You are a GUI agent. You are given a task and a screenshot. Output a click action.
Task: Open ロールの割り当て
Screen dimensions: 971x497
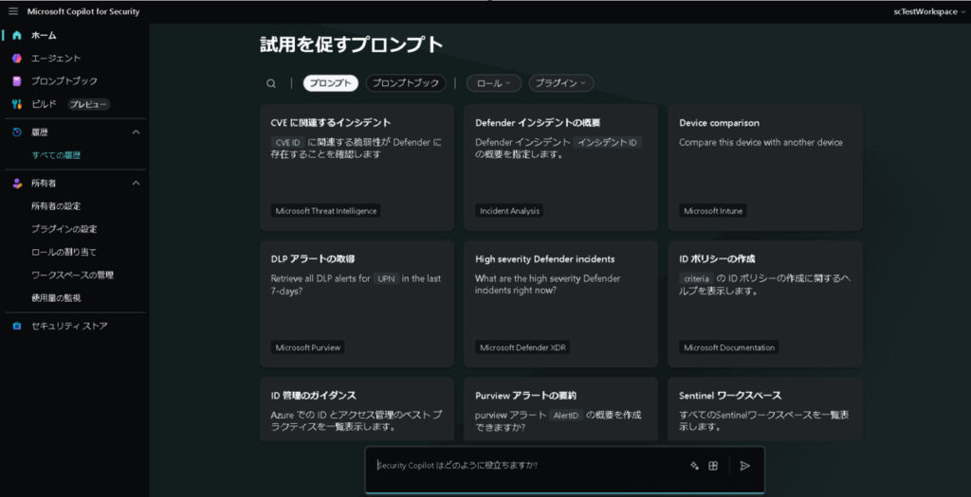click(64, 252)
